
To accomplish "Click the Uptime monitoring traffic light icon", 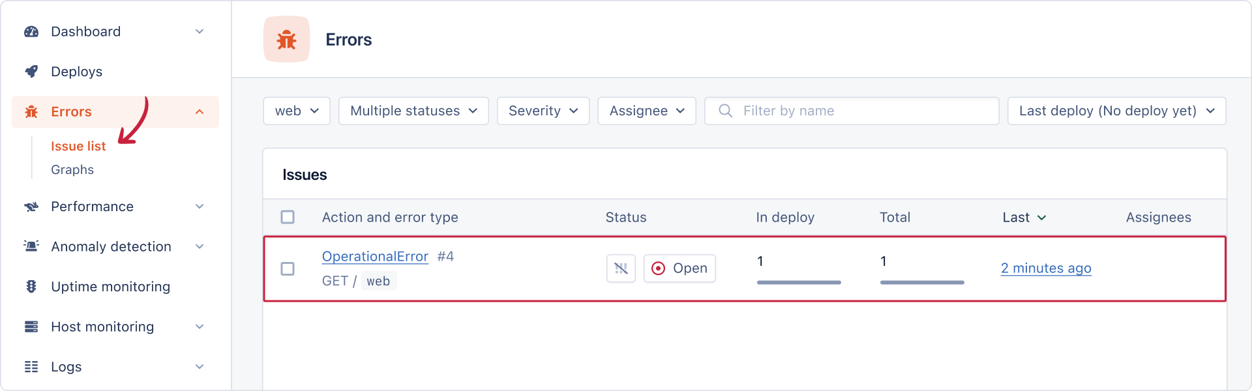I will [31, 287].
